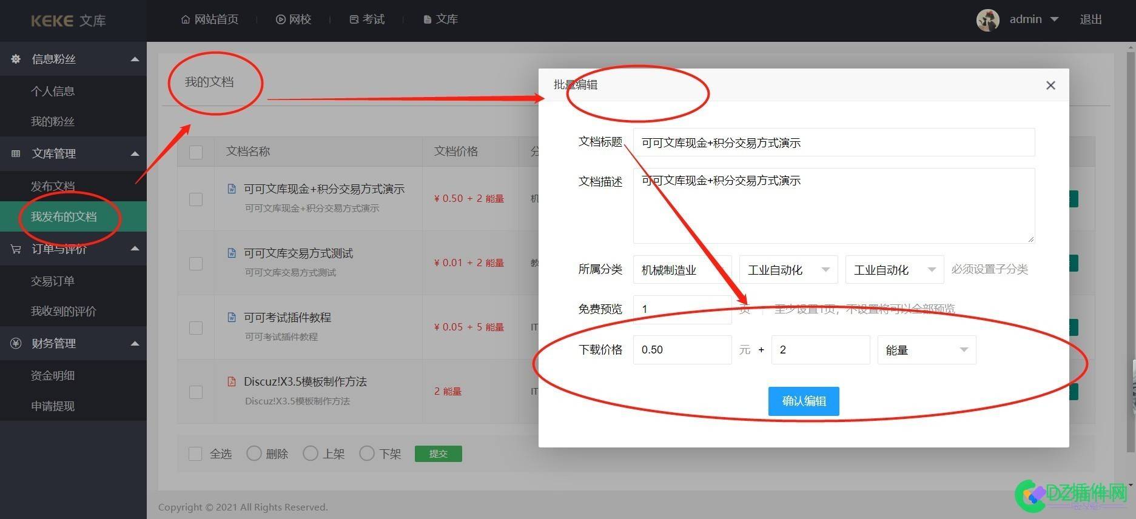This screenshot has height=519, width=1136.
Task: Select the 删除 radio option
Action: click(x=254, y=453)
